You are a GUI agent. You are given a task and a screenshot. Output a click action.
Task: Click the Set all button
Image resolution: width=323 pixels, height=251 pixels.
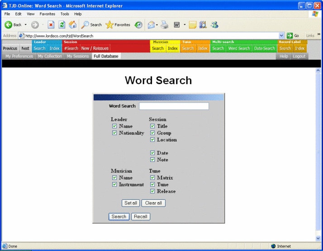click(x=131, y=203)
